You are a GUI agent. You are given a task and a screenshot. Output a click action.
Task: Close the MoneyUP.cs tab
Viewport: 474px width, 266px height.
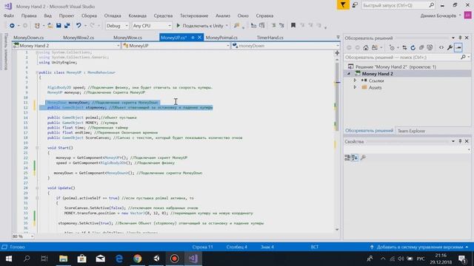point(199,38)
